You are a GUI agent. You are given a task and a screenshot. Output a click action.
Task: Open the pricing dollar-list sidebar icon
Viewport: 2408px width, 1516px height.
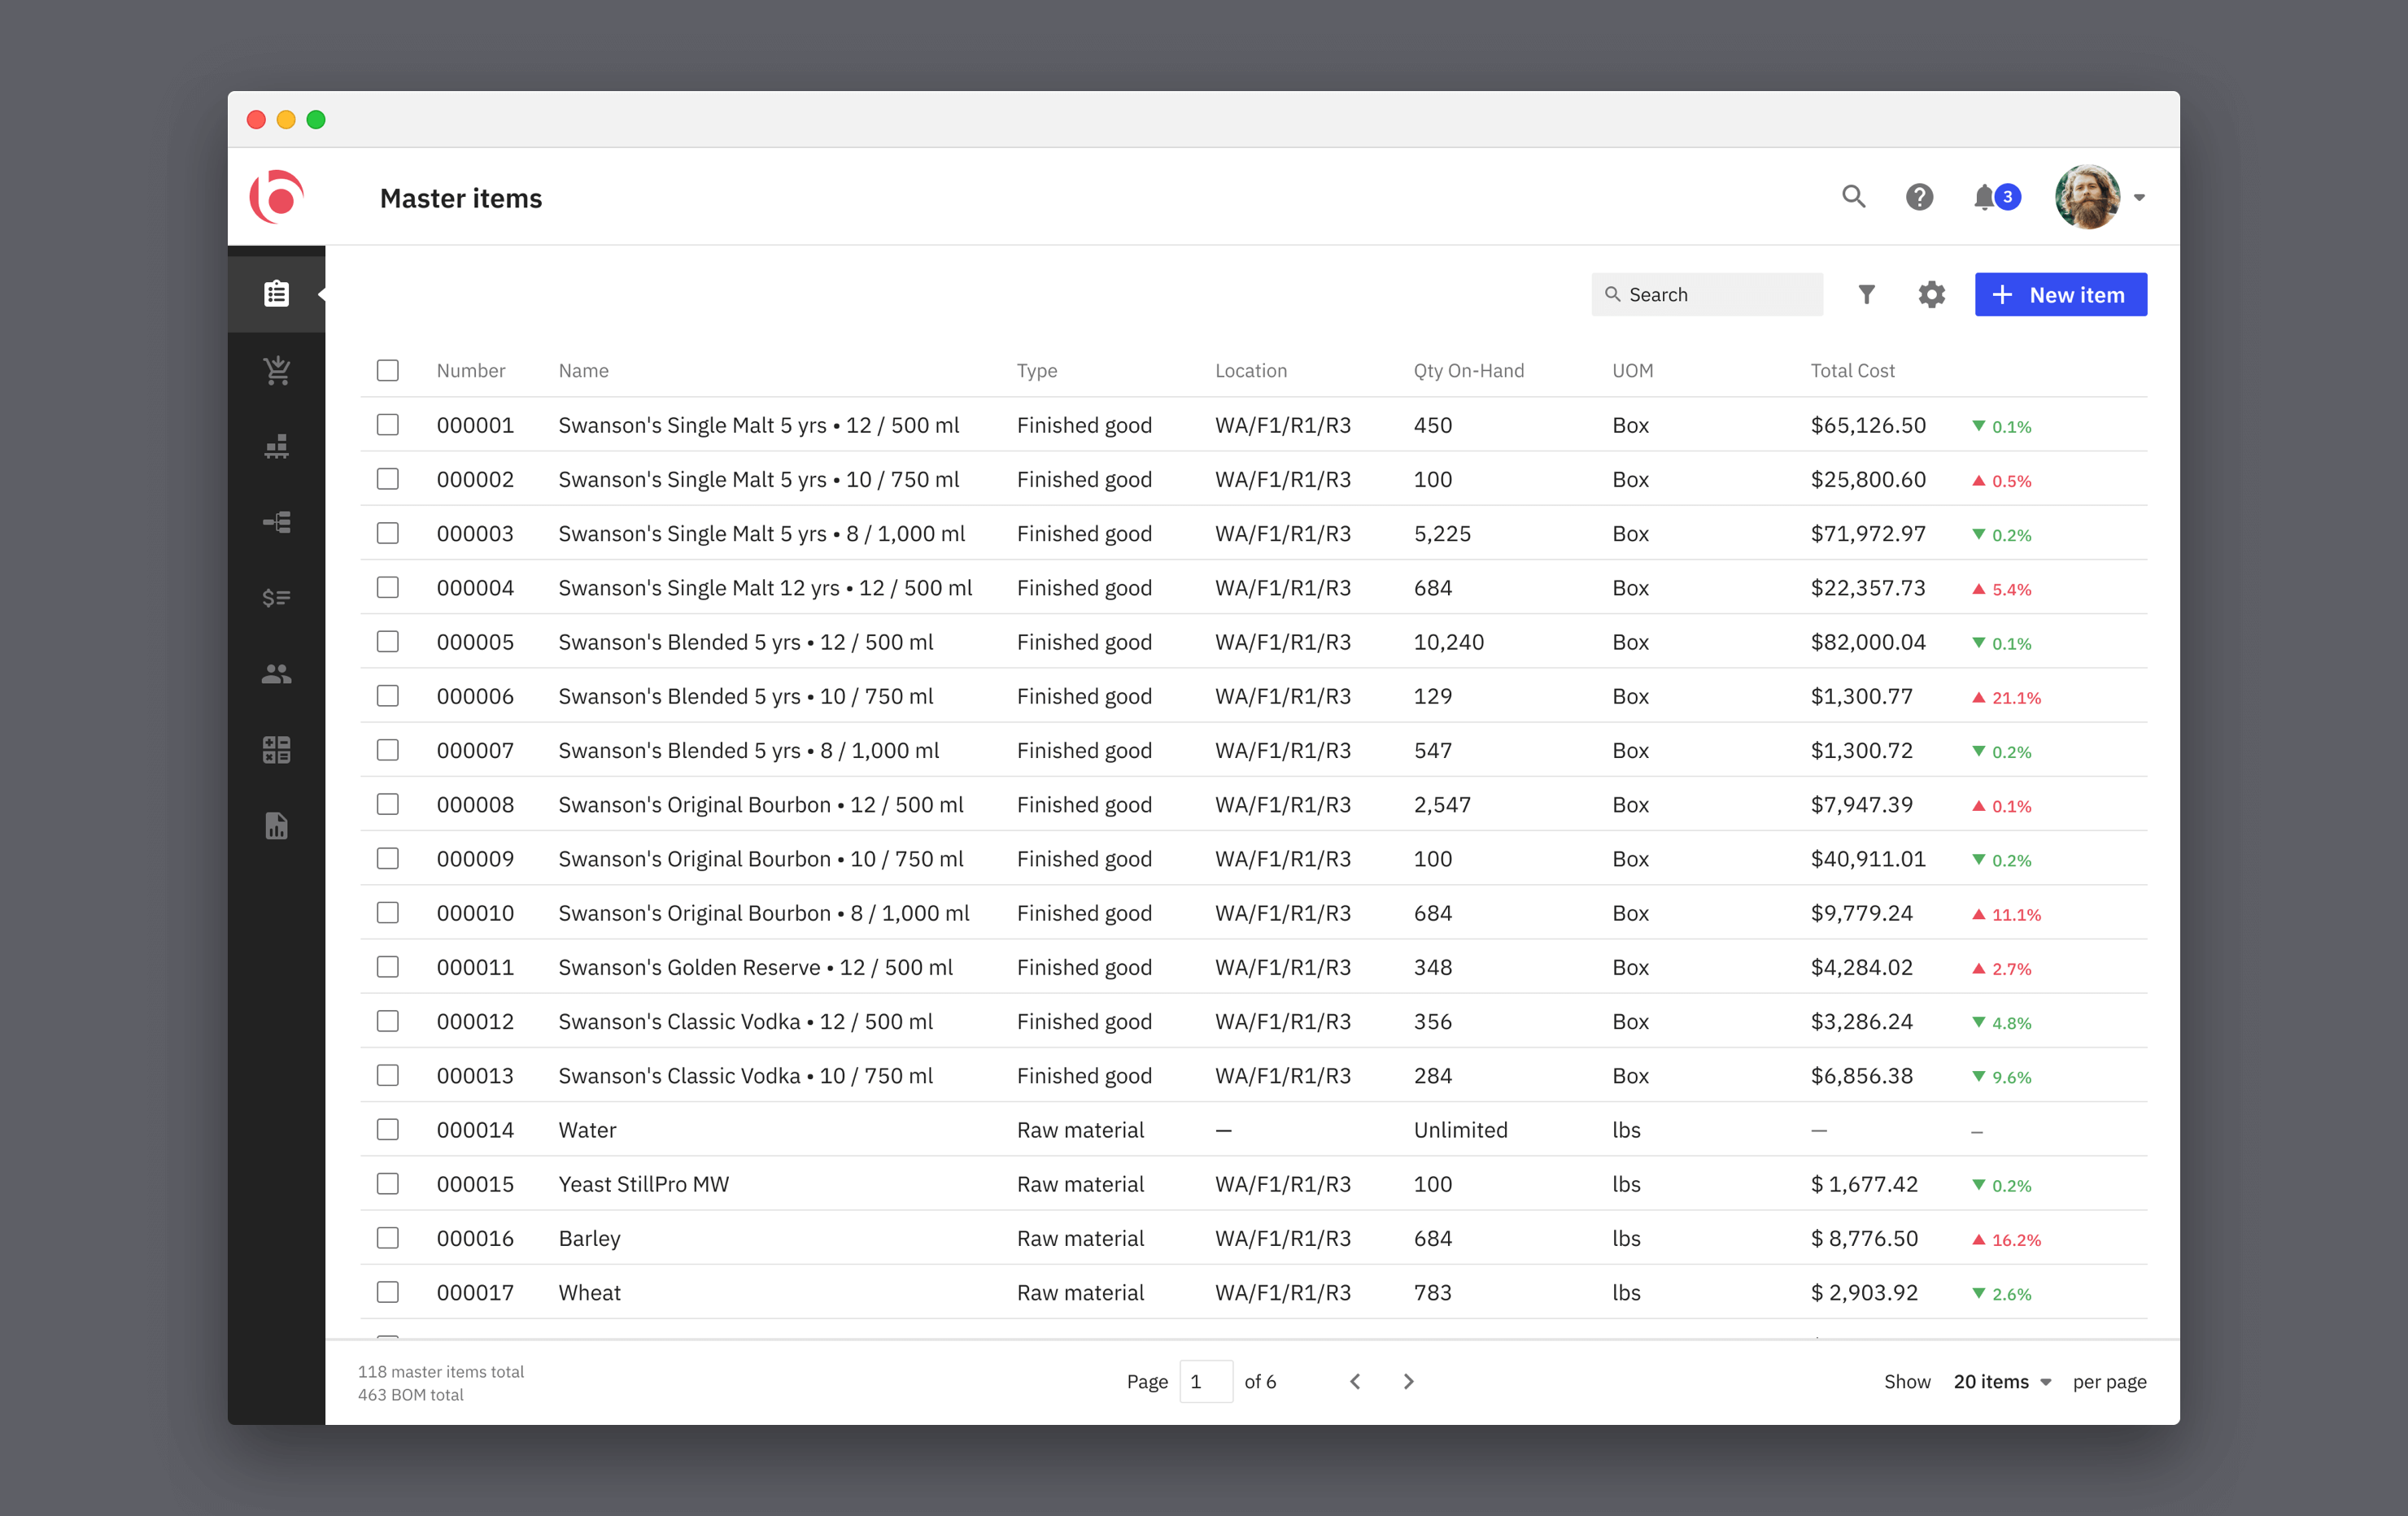click(x=276, y=598)
